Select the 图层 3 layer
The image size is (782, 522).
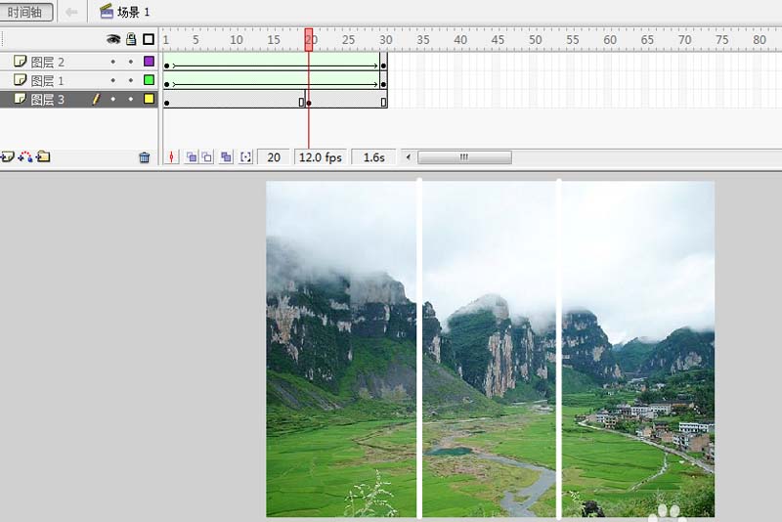pos(49,99)
